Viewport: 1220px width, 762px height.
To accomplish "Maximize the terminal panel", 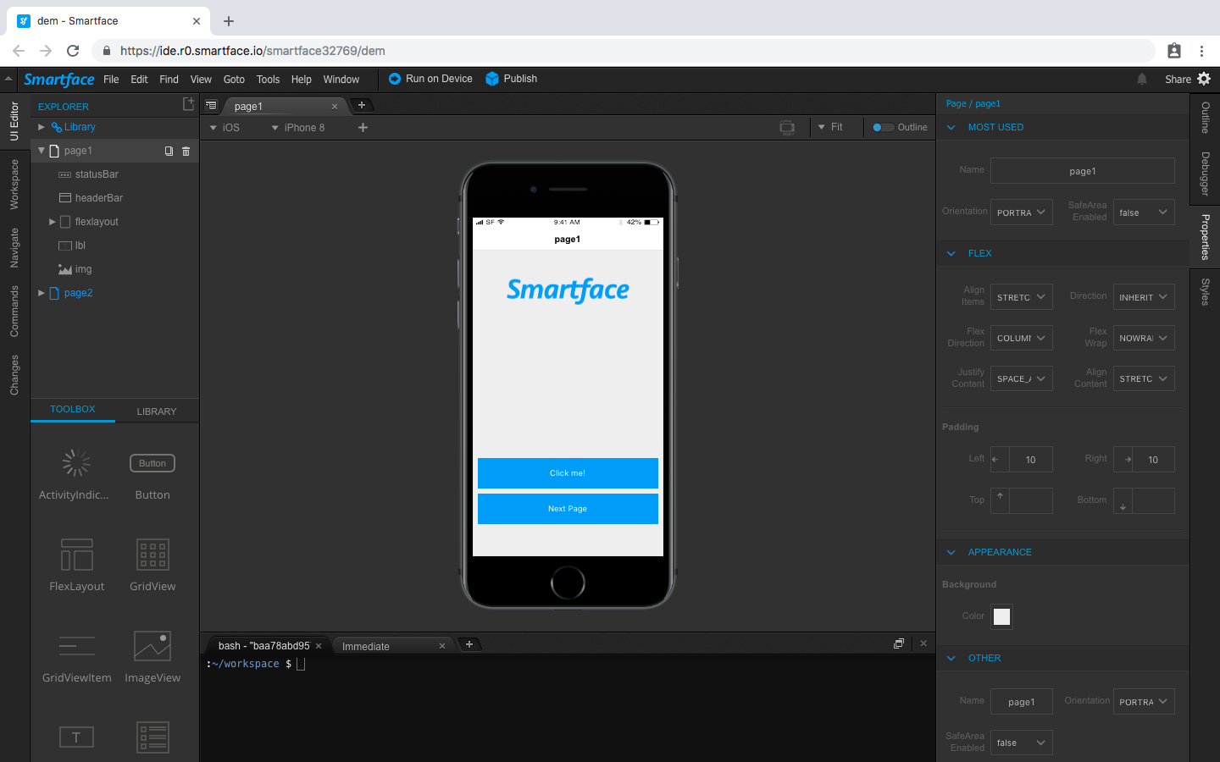I will 899,643.
